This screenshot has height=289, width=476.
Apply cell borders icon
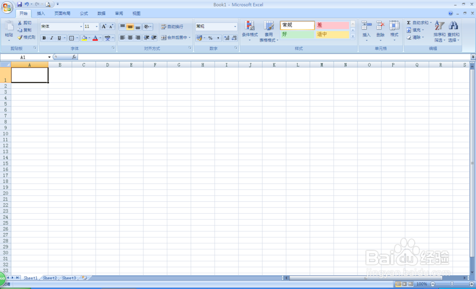pyautogui.click(x=71, y=38)
